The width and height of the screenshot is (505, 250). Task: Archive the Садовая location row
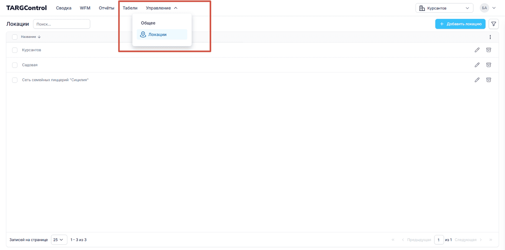pyautogui.click(x=488, y=65)
